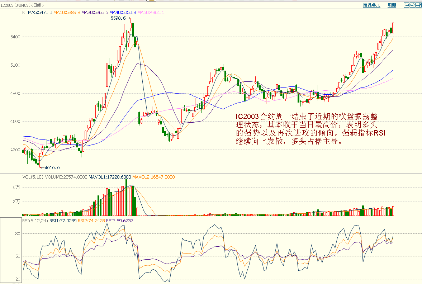Click the blue MA40 label

coord(123,13)
